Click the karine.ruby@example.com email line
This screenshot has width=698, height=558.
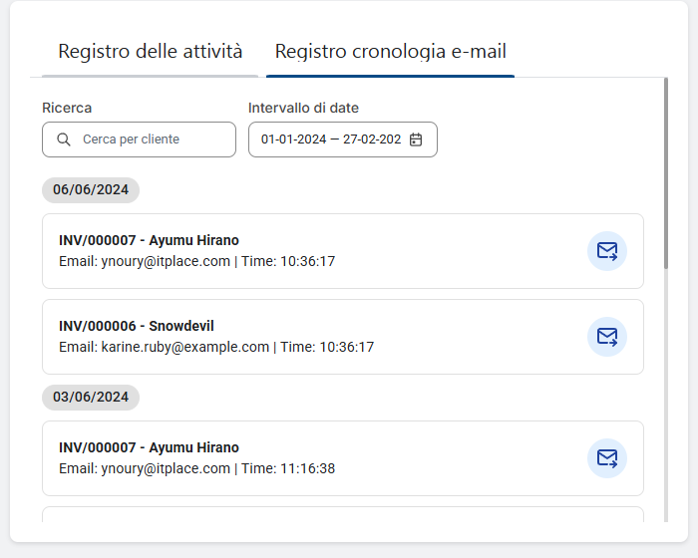coord(216,347)
